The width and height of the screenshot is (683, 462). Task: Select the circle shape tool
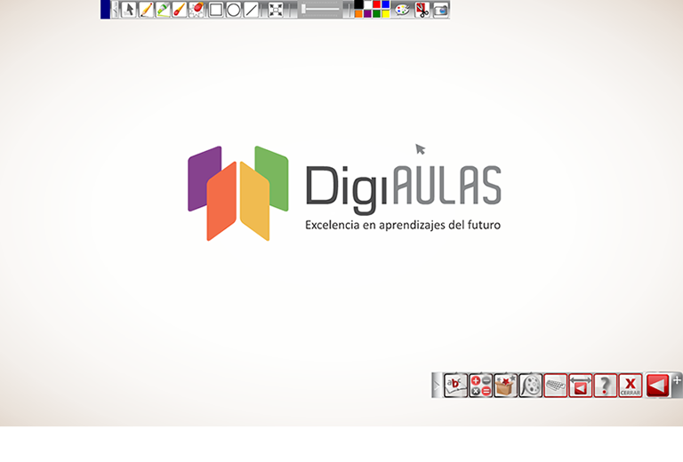[233, 10]
